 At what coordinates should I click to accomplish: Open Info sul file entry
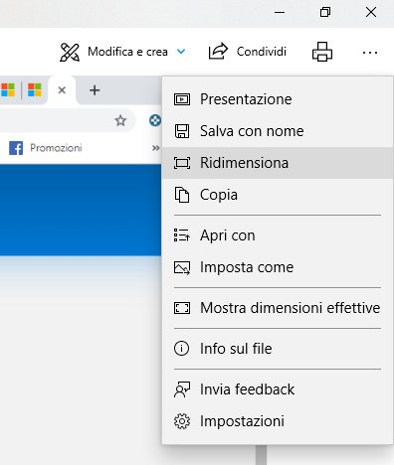(x=278, y=349)
